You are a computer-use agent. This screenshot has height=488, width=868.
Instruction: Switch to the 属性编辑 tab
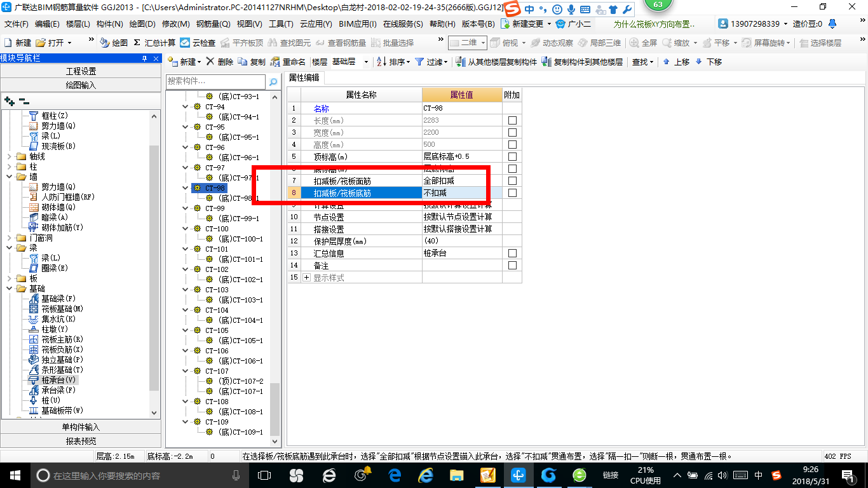coord(304,78)
